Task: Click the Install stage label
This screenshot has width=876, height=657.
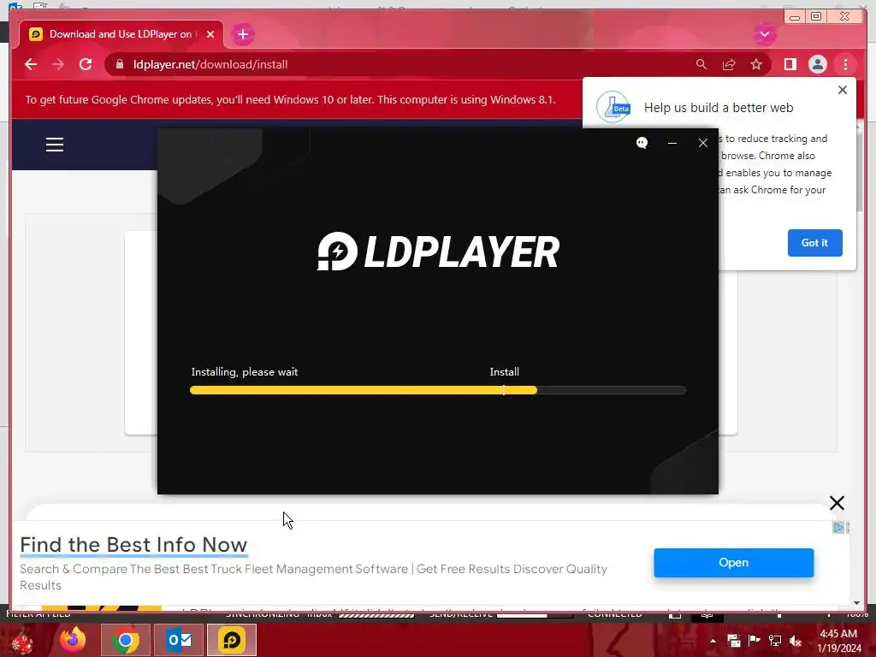Action: [505, 372]
